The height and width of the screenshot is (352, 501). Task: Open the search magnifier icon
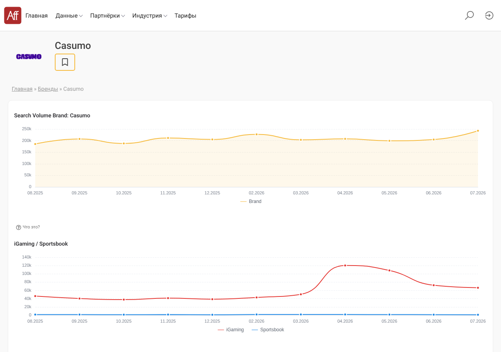(x=469, y=16)
